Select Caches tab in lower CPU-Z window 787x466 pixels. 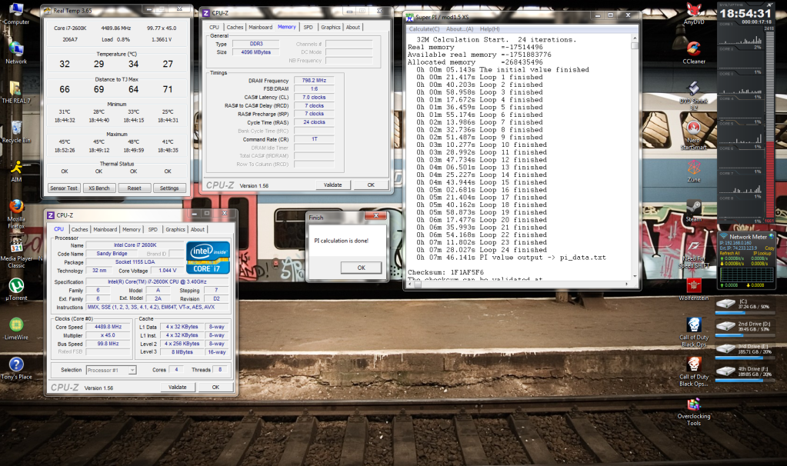point(80,229)
